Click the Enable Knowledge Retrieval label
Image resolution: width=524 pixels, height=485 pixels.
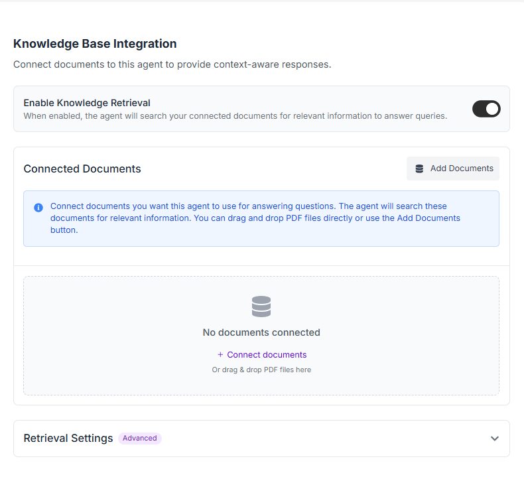[87, 103]
